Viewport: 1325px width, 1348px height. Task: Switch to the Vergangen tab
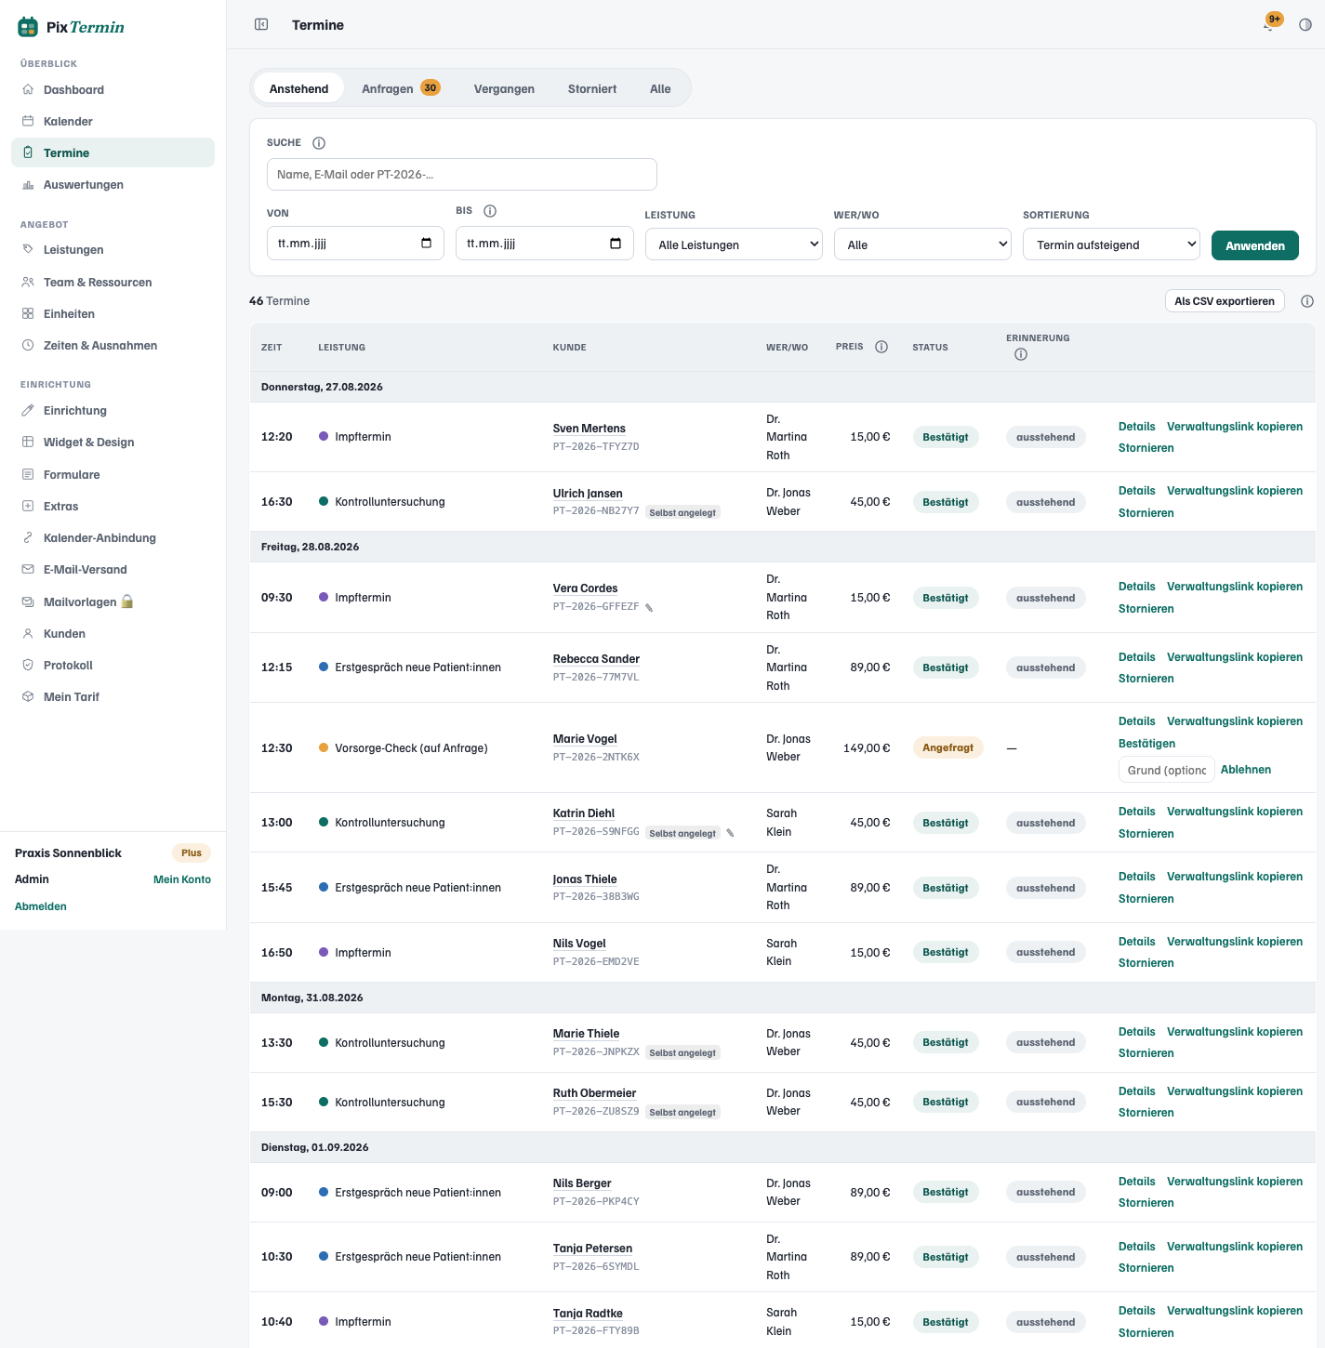[504, 88]
